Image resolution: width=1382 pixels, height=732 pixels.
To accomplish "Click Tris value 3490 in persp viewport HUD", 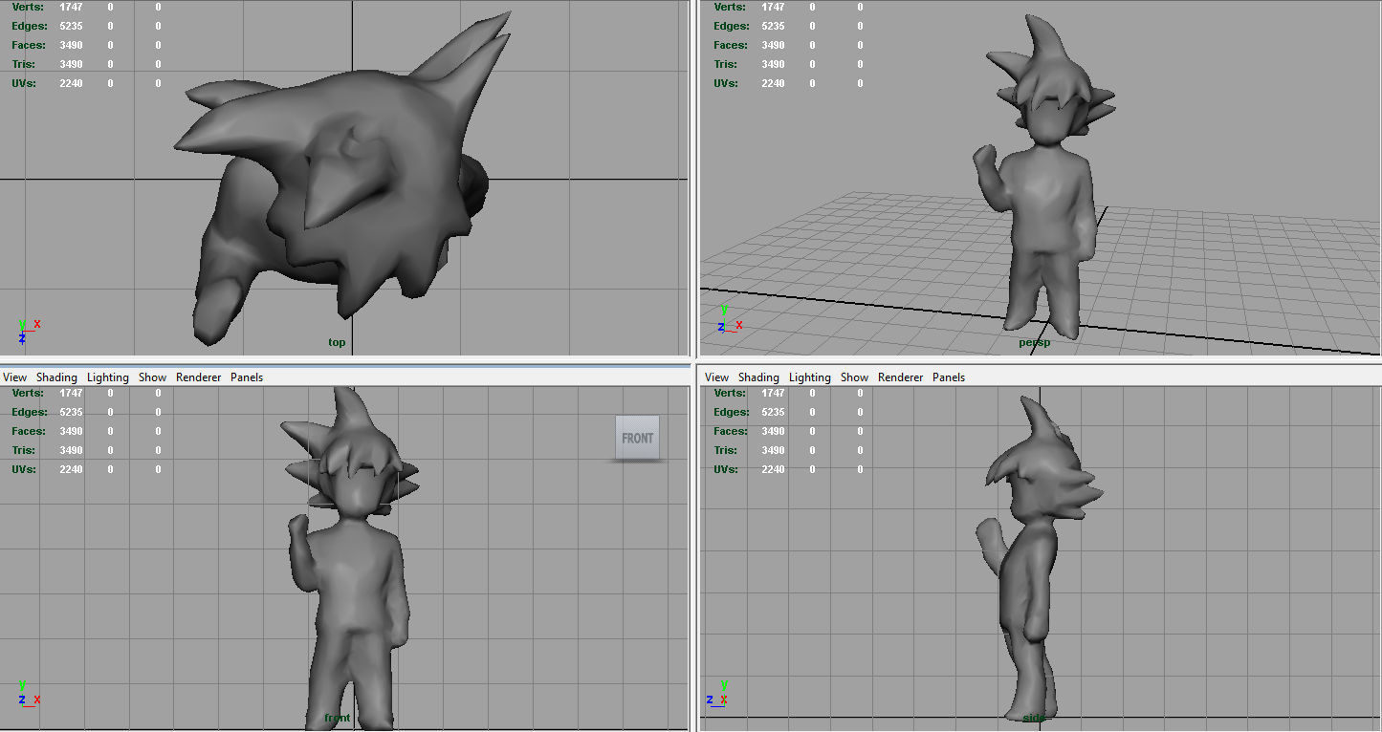I will [773, 64].
